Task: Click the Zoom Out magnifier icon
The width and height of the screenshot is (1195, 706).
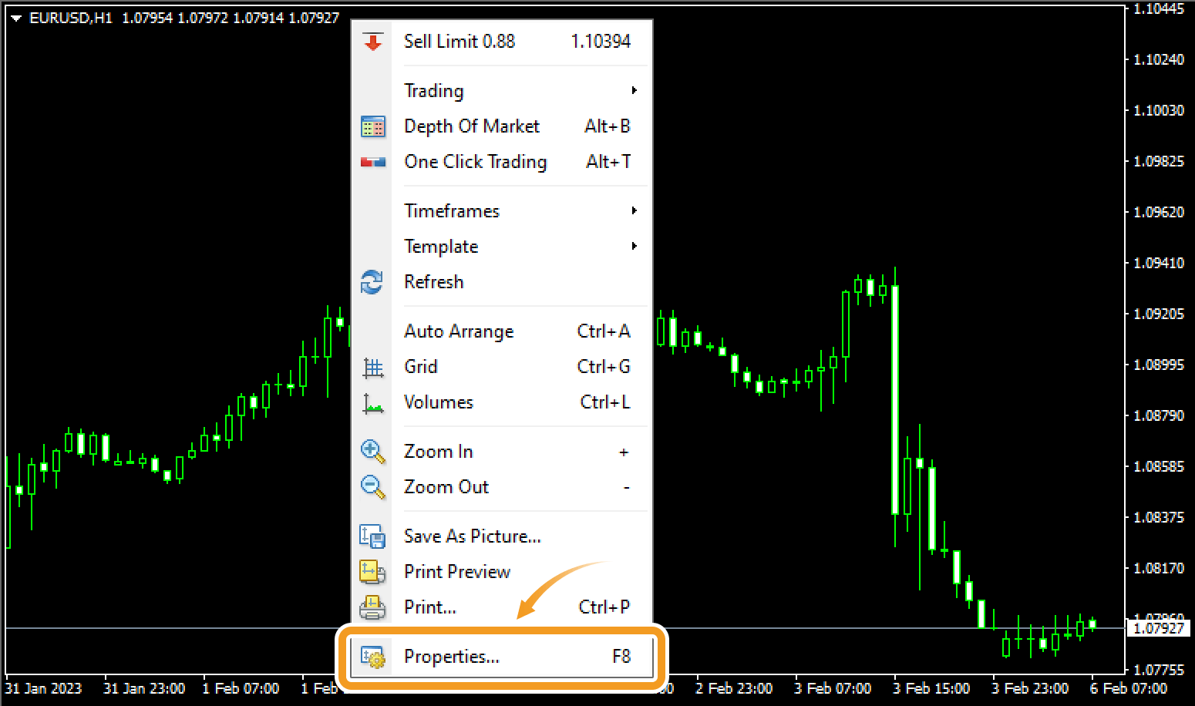Action: click(373, 487)
